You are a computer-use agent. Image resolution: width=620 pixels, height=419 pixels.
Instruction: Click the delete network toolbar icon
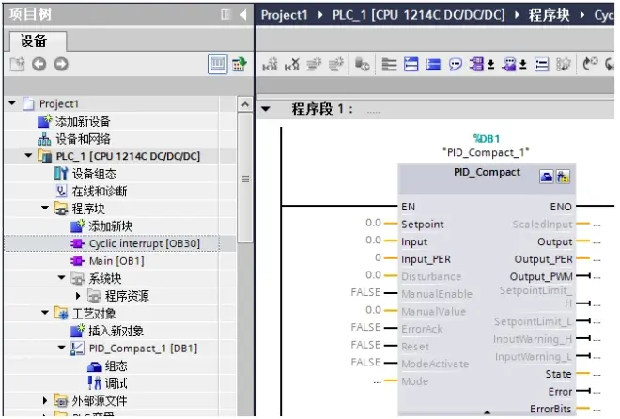coord(292,64)
